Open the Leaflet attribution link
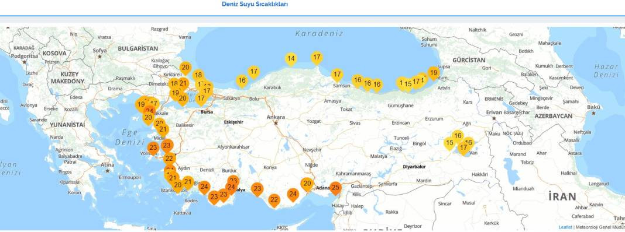Viewport: 625px width, 232px height. [x=565, y=227]
